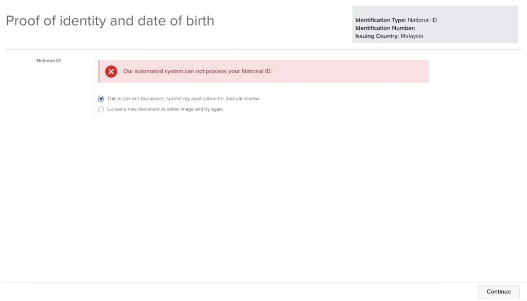Image resolution: width=527 pixels, height=301 pixels.
Task: Click the 'Identification Number:' line
Action: tap(385, 28)
